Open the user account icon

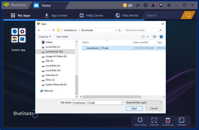[161, 5]
